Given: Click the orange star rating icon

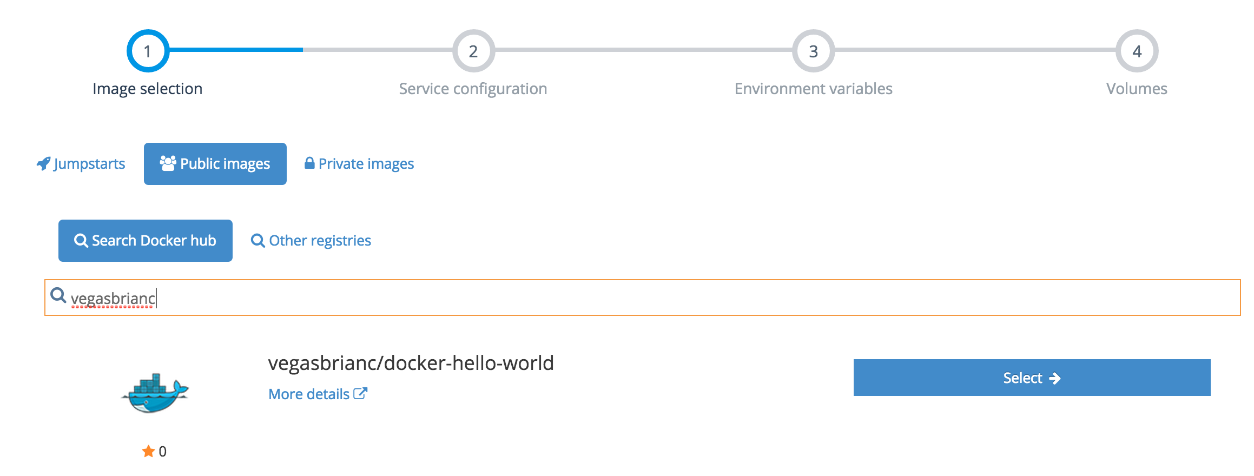Looking at the screenshot, I should (148, 451).
